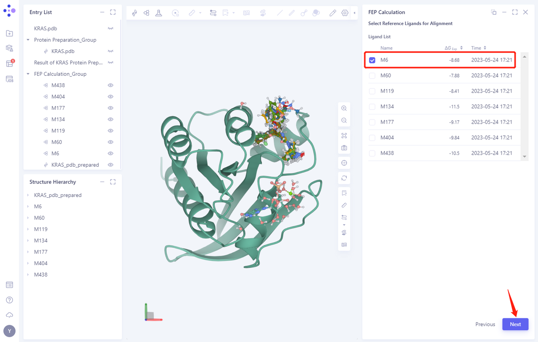This screenshot has height=342, width=538.
Task: Click the rotate refresh icon in viewer
Action: point(344,178)
